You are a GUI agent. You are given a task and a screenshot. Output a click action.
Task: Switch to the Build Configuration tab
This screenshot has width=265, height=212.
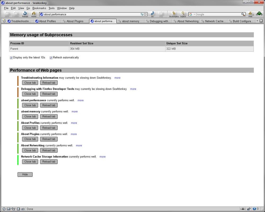click(x=241, y=21)
